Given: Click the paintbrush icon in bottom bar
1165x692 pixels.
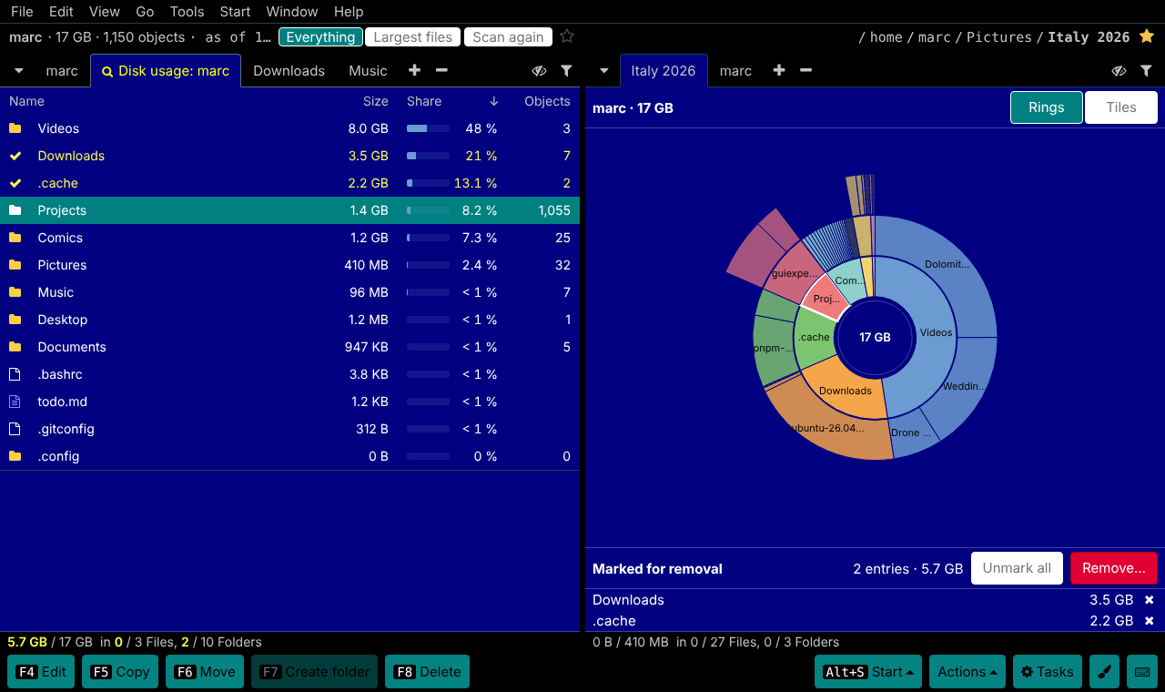Looking at the screenshot, I should coord(1103,672).
